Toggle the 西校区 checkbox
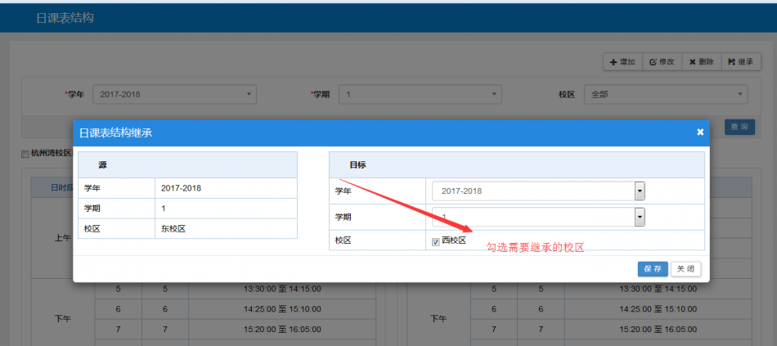The height and width of the screenshot is (346, 777). (x=436, y=240)
